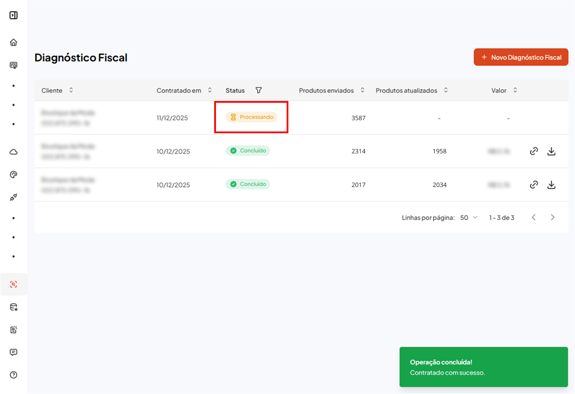Viewport: 575px width, 394px height.
Task: Open the Status column filter
Action: [x=259, y=90]
